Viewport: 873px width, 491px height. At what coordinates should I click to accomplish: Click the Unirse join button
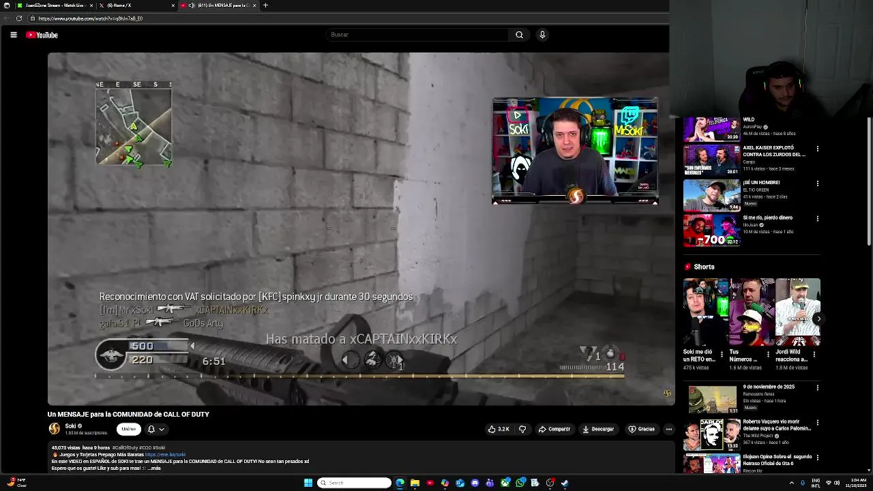(128, 429)
